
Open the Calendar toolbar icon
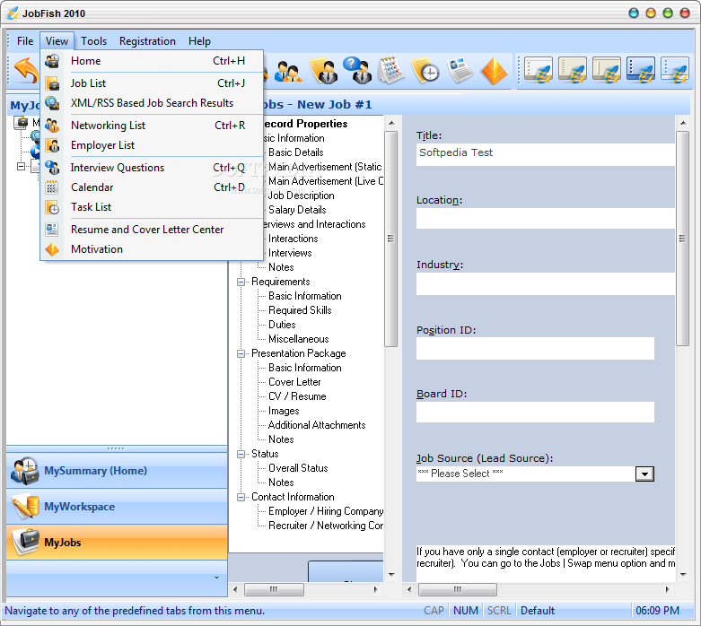[x=391, y=70]
